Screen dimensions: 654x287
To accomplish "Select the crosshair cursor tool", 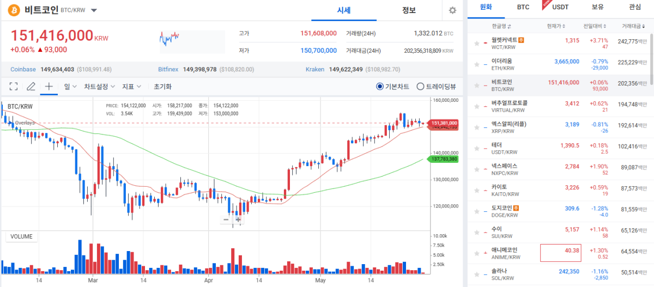I will pos(49,86).
